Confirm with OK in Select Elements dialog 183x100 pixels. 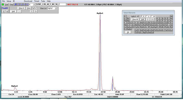coord(128,32)
